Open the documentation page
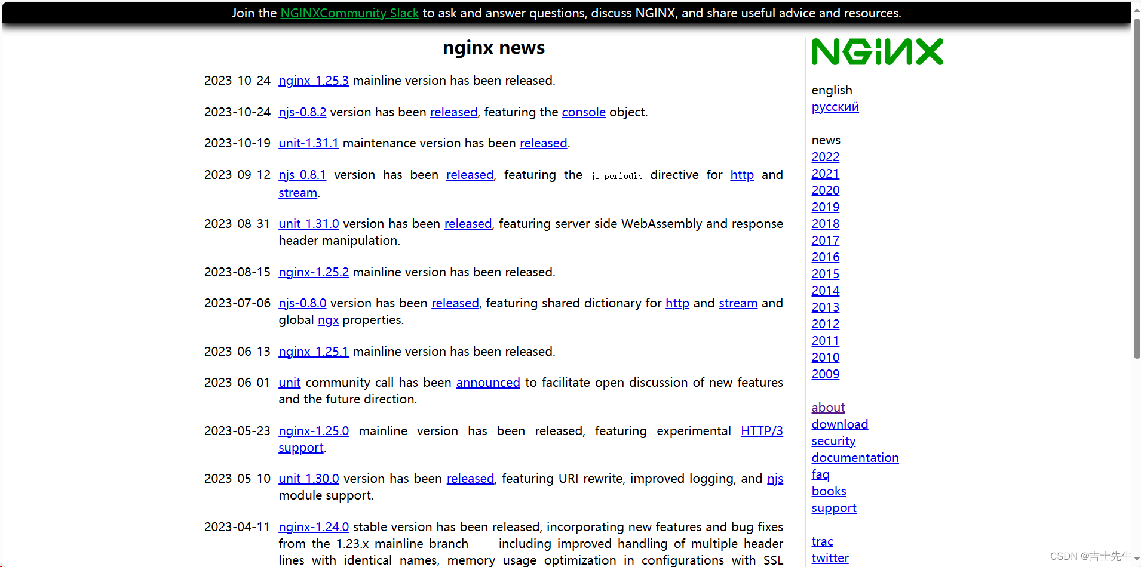The width and height of the screenshot is (1141, 567). 855,458
